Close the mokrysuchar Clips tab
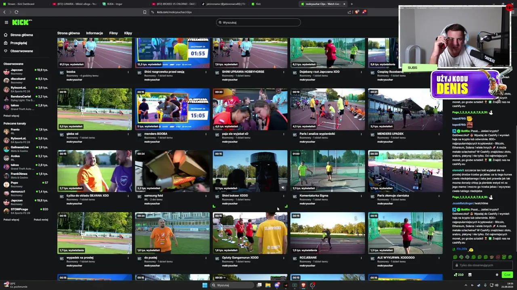Screen dimensions: 517x290 (x=344, y=4)
